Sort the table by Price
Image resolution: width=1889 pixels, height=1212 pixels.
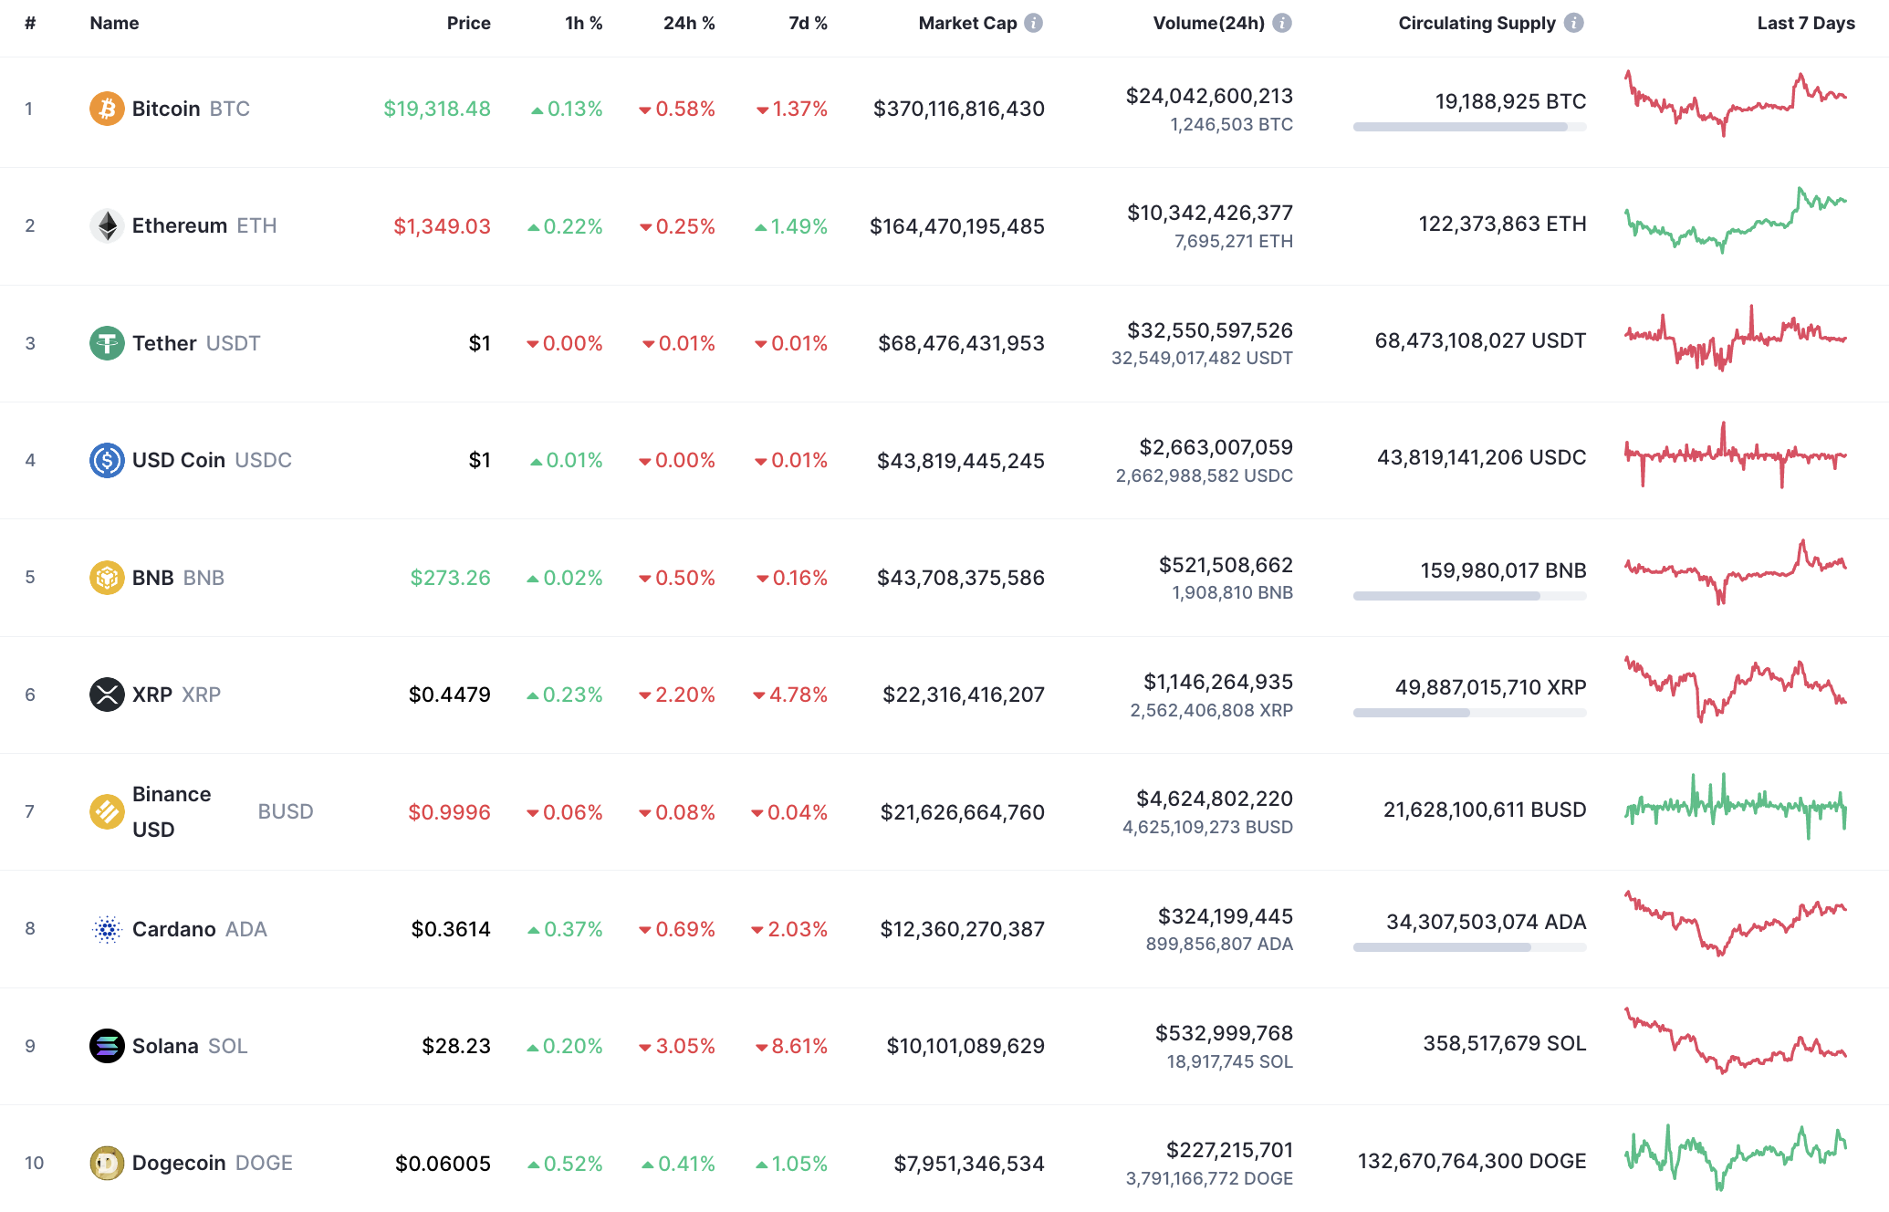coord(468,23)
